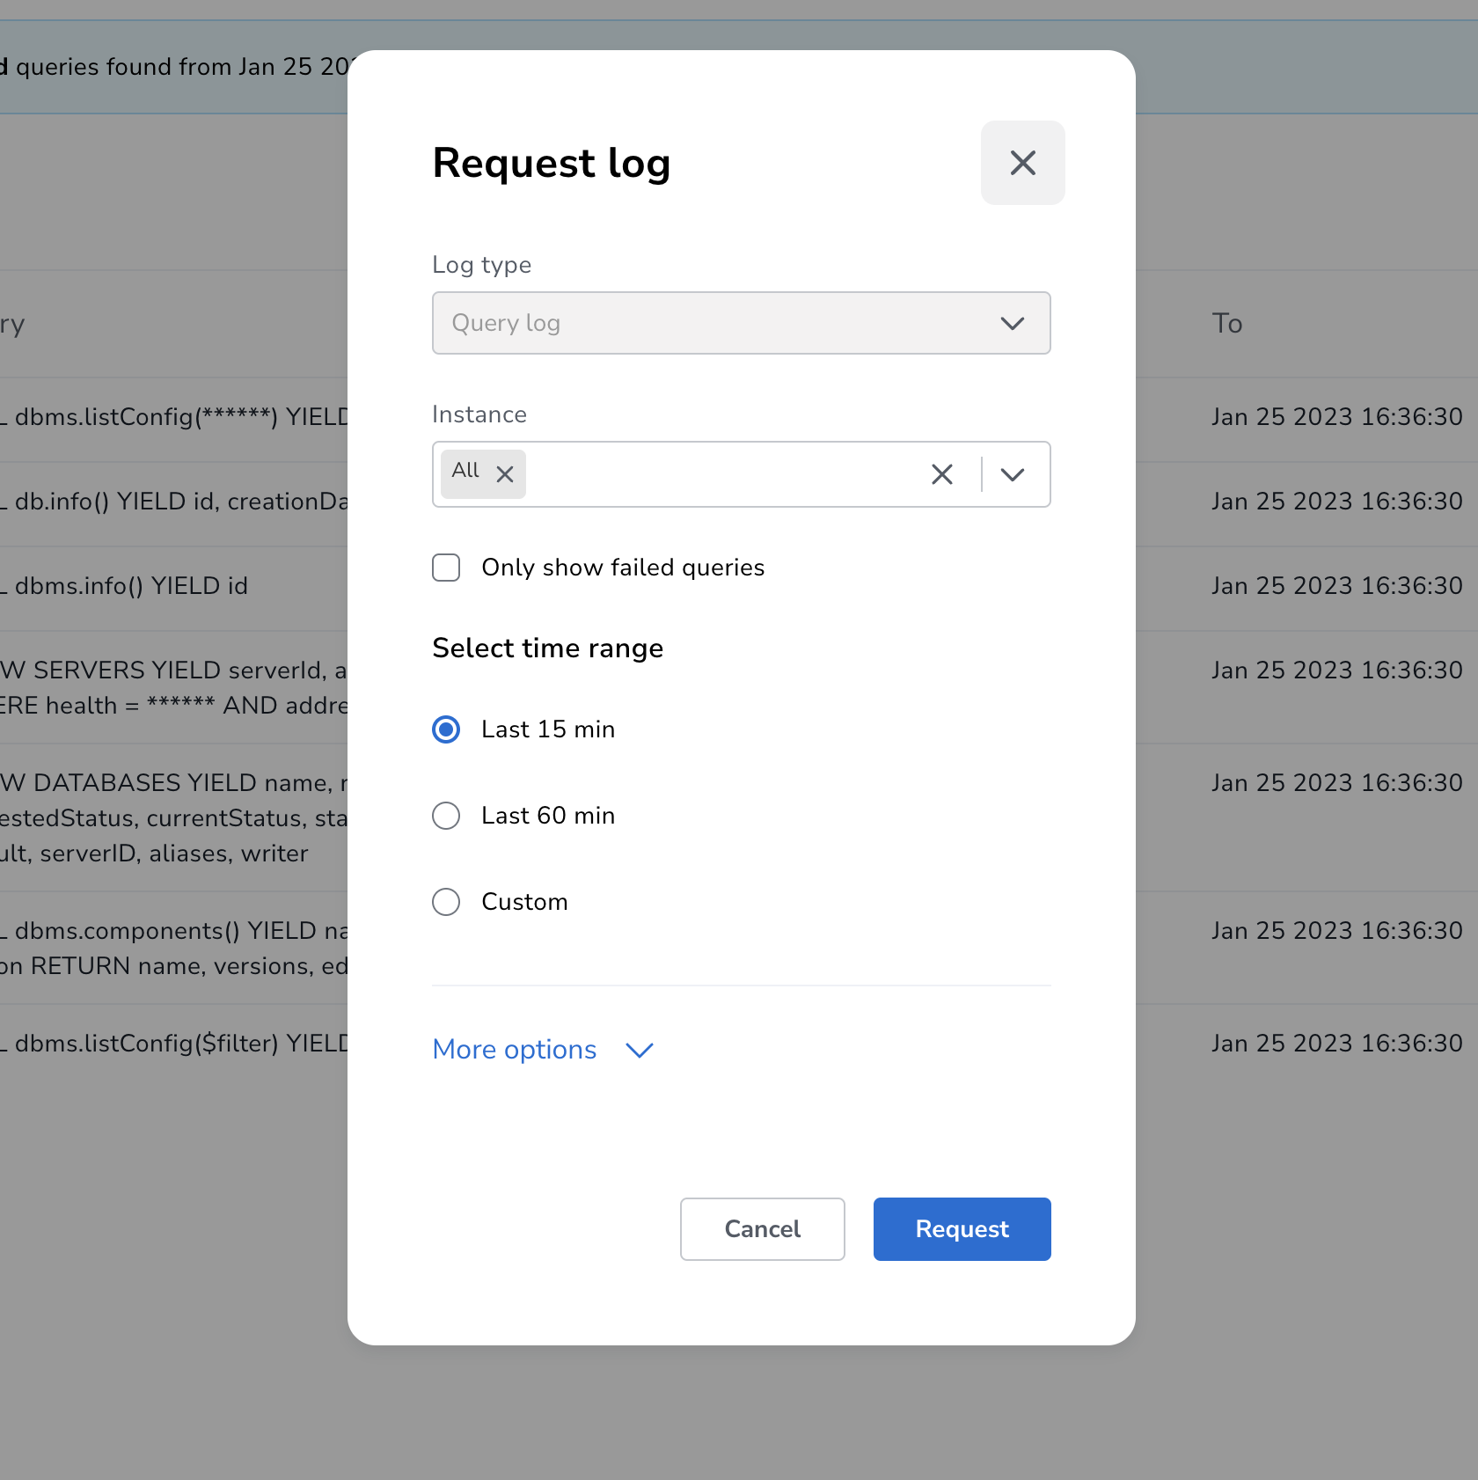Click the Request log dialog title
Screen dimensions: 1478x1480
click(x=552, y=163)
